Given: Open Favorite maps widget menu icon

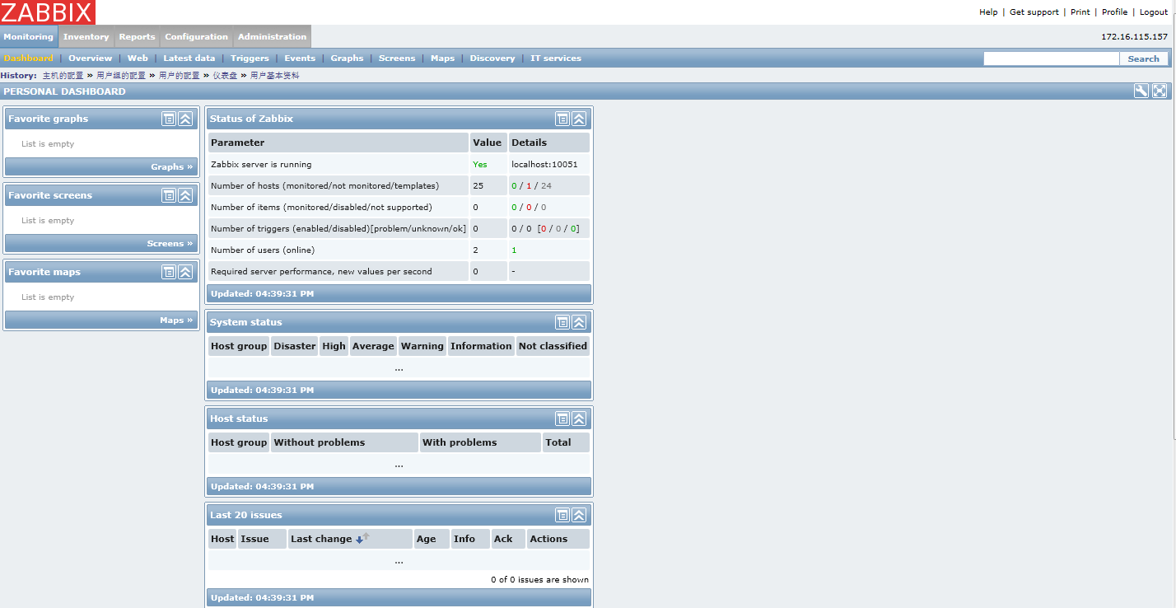Looking at the screenshot, I should (169, 272).
